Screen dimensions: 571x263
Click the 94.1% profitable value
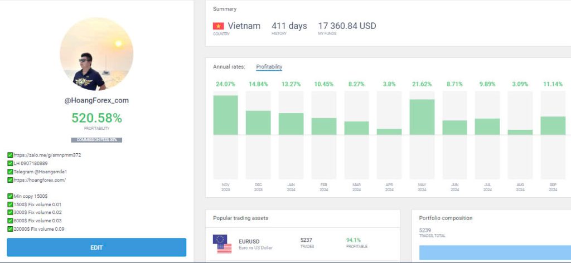[x=354, y=240]
